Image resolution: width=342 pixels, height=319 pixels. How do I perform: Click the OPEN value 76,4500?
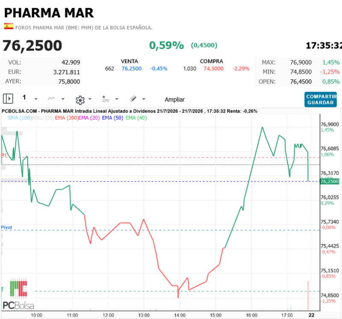[301, 82]
